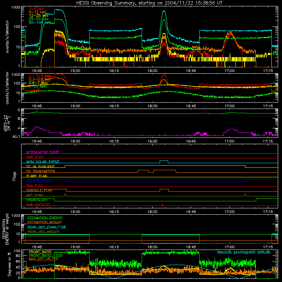Click the ECLIPSE_FLAG label

[x=38, y=181]
